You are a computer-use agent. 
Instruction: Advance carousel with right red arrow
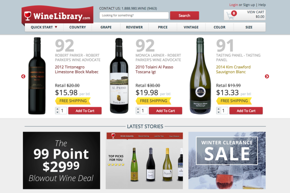click(267, 76)
